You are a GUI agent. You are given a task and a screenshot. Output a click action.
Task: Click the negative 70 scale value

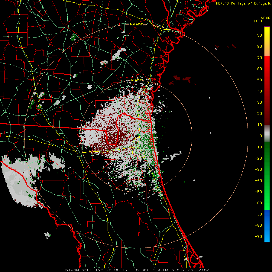(258, 214)
